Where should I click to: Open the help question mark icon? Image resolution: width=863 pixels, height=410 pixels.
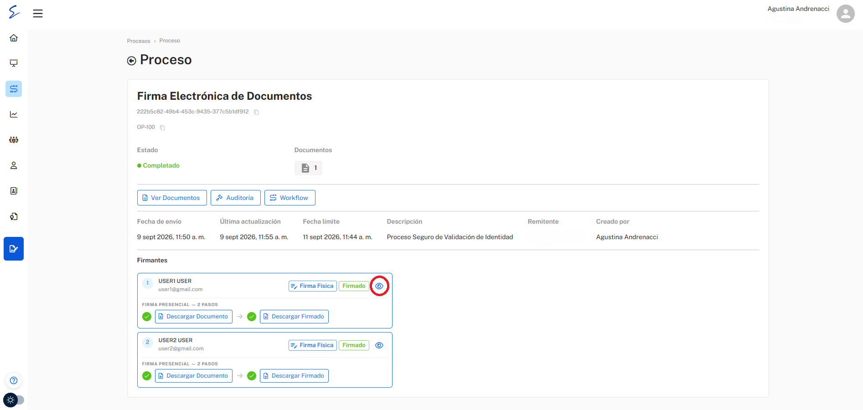14,380
